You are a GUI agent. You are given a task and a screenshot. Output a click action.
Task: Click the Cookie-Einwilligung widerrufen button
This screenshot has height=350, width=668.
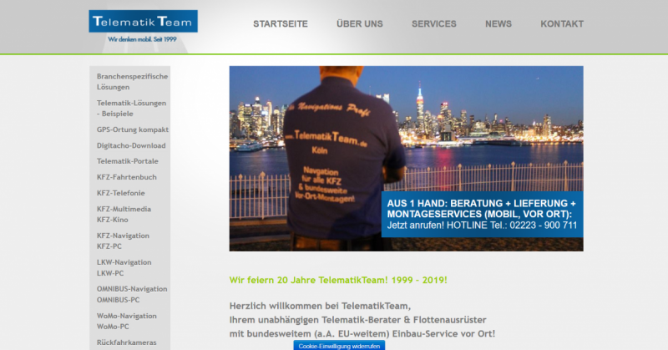339,345
